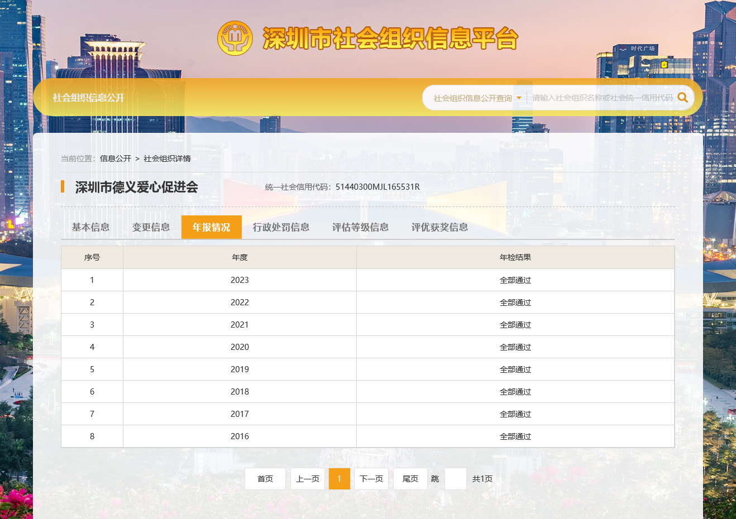Click the magnifier search icon
This screenshot has height=519, width=736.
pos(682,98)
